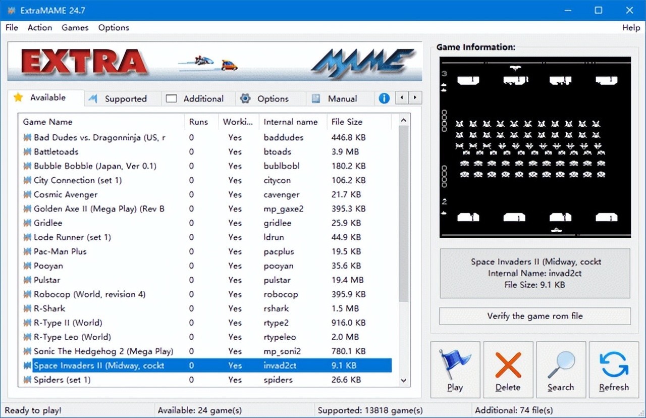Click the book icon on the Manual tab

point(316,98)
